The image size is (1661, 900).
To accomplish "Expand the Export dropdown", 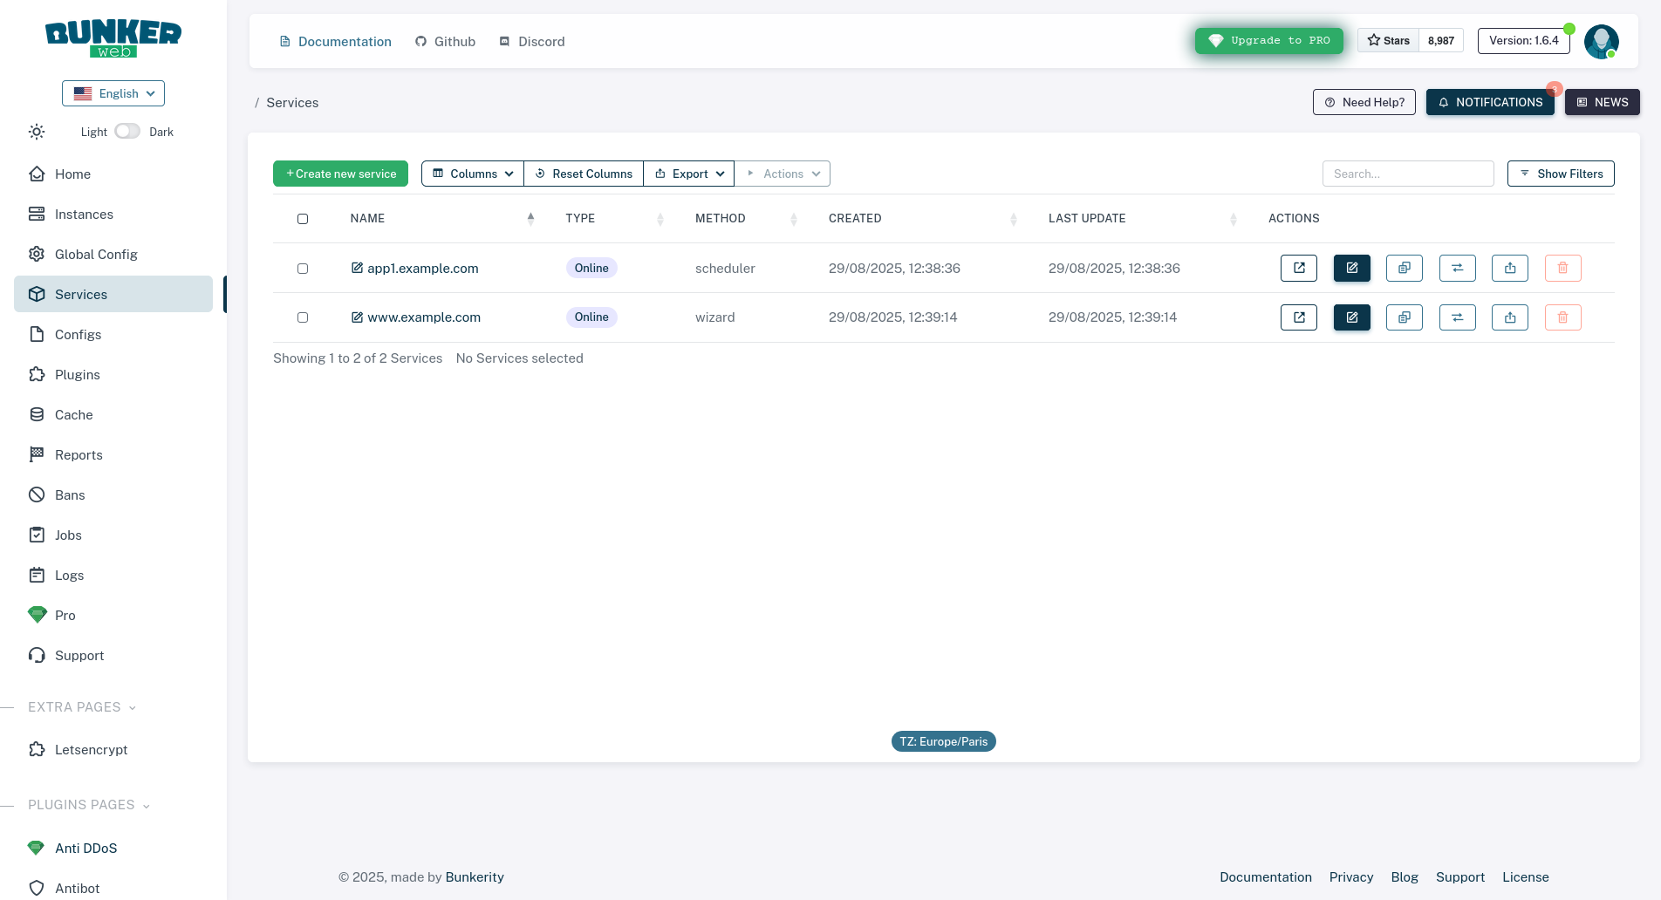I will pos(689,174).
